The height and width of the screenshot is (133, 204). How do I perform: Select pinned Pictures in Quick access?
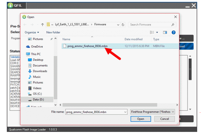click(38, 39)
